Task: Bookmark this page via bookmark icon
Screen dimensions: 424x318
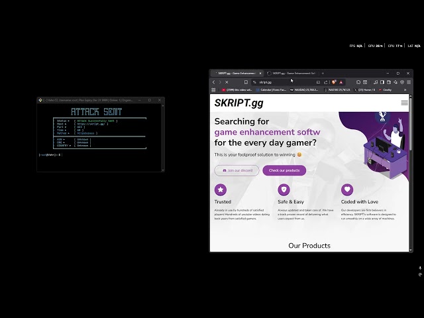Action: coord(246,82)
